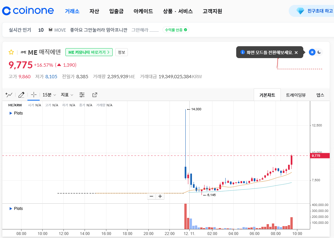Click the zoom out minus button
The height and width of the screenshot is (238, 334).
(151, 196)
